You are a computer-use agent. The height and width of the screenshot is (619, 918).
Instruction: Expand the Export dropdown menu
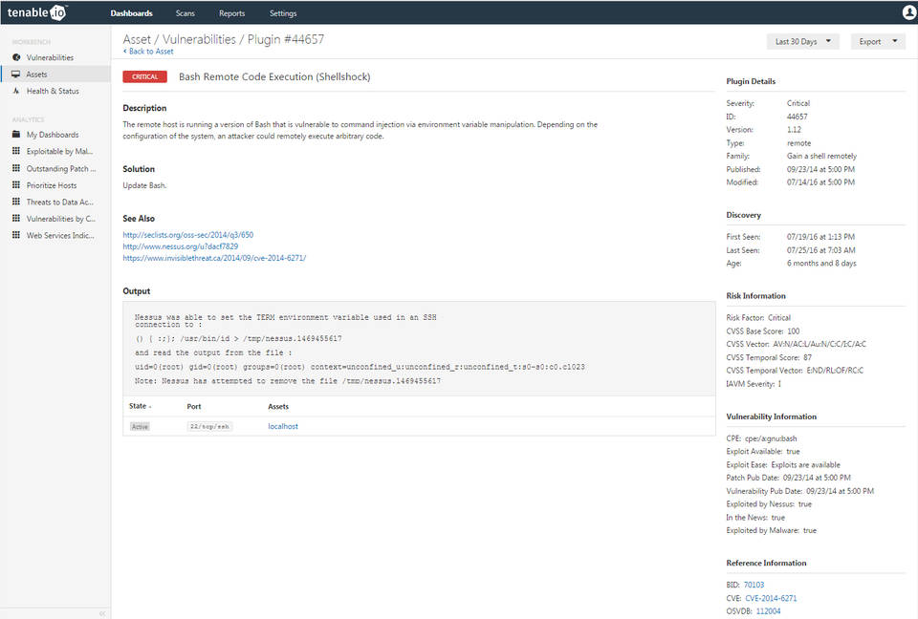coord(877,42)
